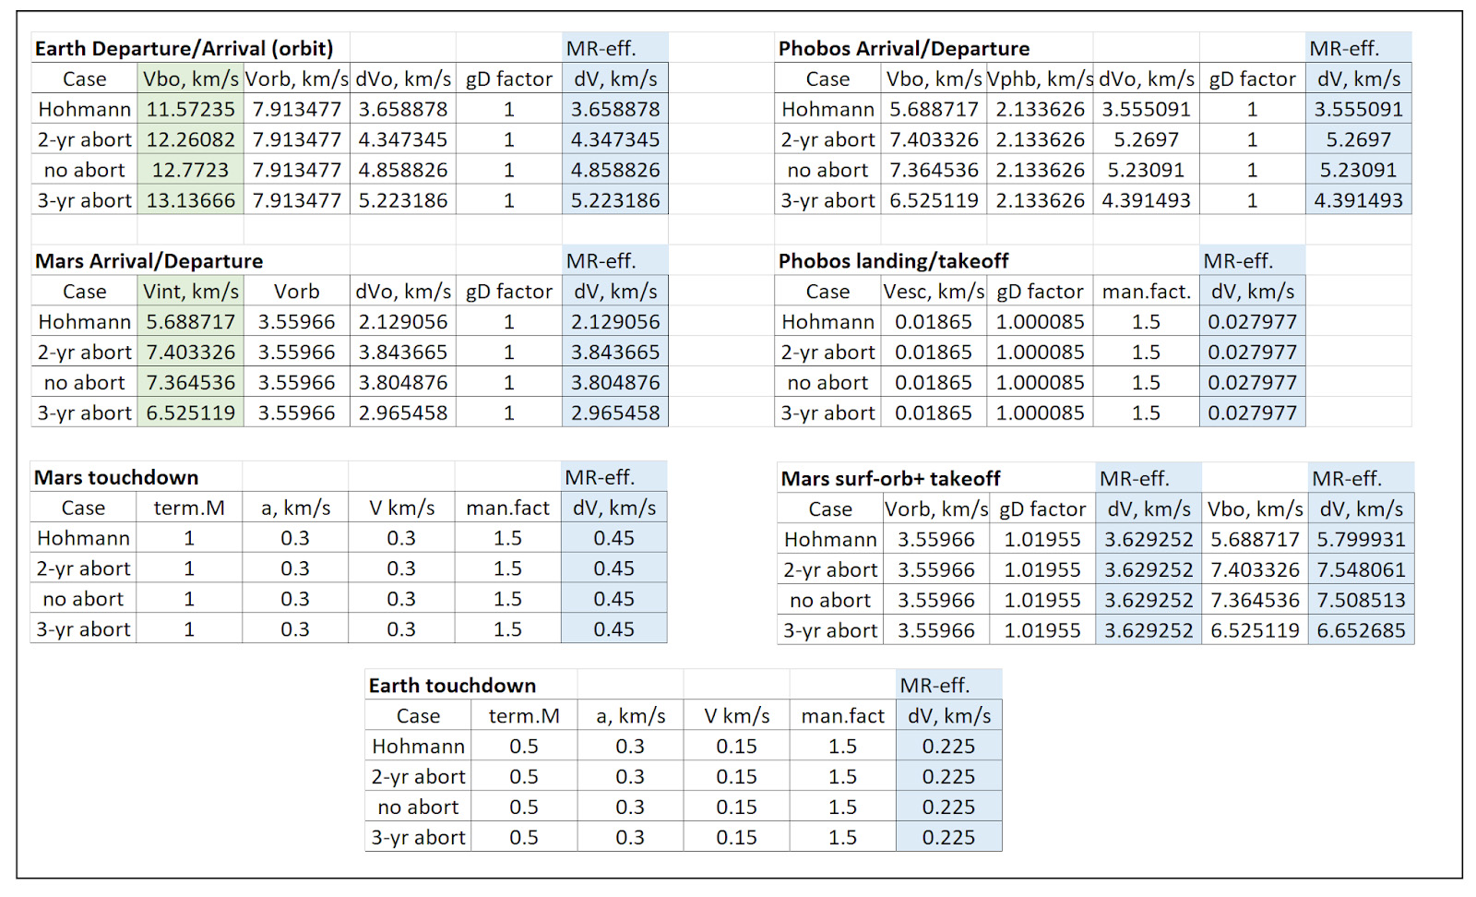Click the gD factor value 1.01955 for Hohmann
This screenshot has width=1476, height=897.
click(x=1042, y=539)
